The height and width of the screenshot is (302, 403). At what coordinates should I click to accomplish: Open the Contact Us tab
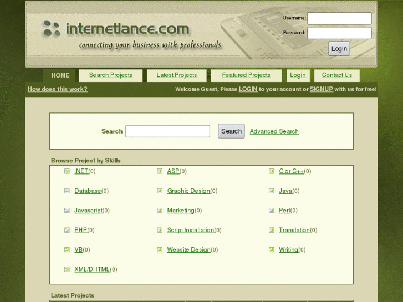coord(337,75)
